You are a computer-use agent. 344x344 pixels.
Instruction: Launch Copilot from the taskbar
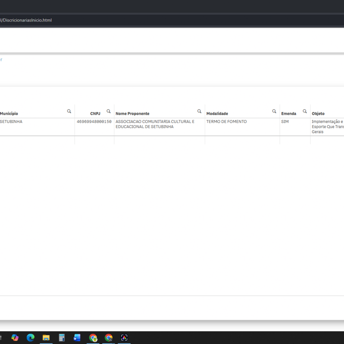[15, 338]
